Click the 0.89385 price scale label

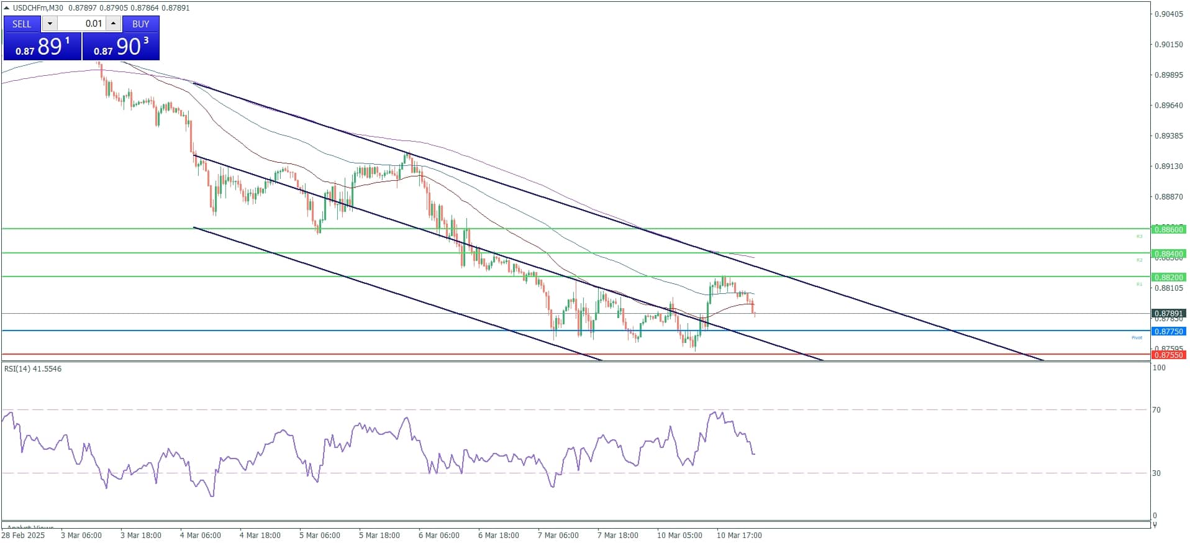click(x=1168, y=135)
